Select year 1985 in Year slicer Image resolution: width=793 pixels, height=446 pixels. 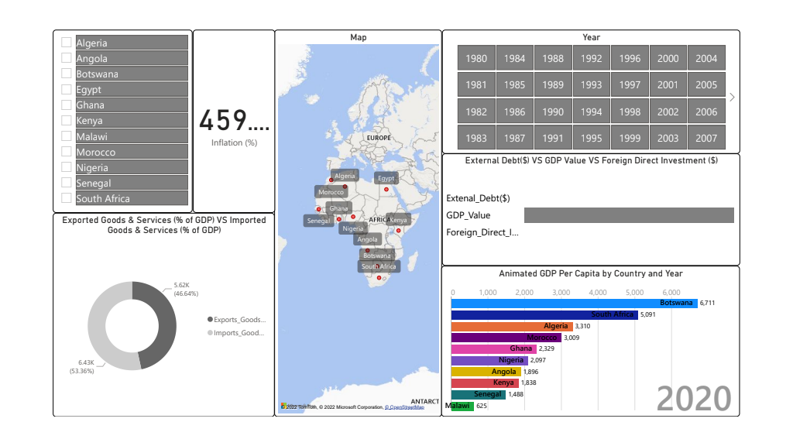(x=514, y=84)
